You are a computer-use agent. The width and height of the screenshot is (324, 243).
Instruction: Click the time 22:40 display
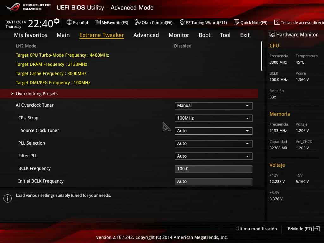click(x=40, y=23)
